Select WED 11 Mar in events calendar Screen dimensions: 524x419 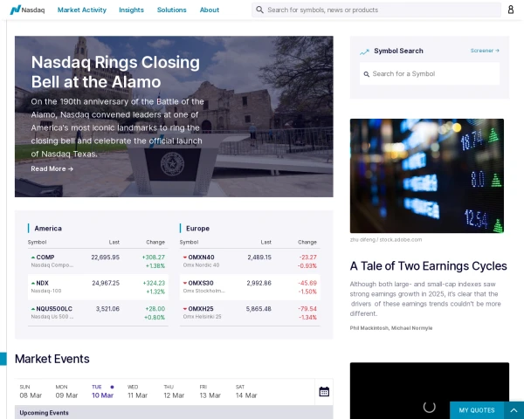[137, 391]
